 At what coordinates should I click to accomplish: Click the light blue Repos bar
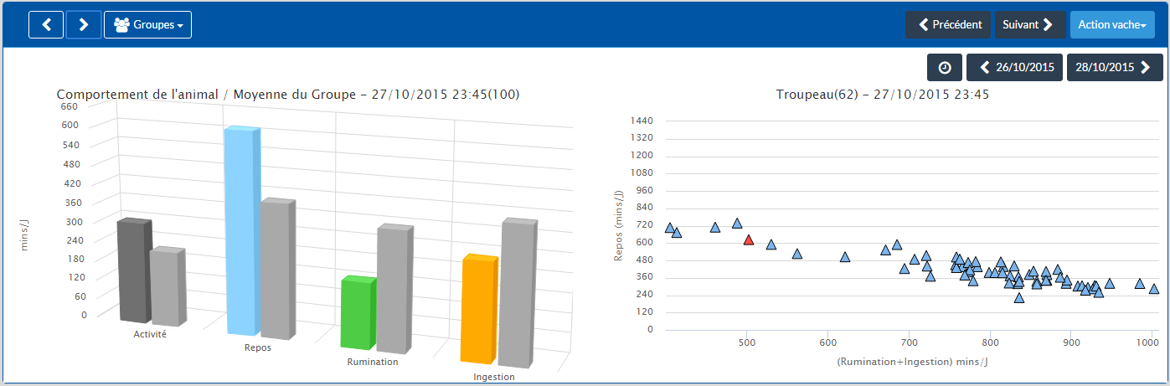(243, 230)
